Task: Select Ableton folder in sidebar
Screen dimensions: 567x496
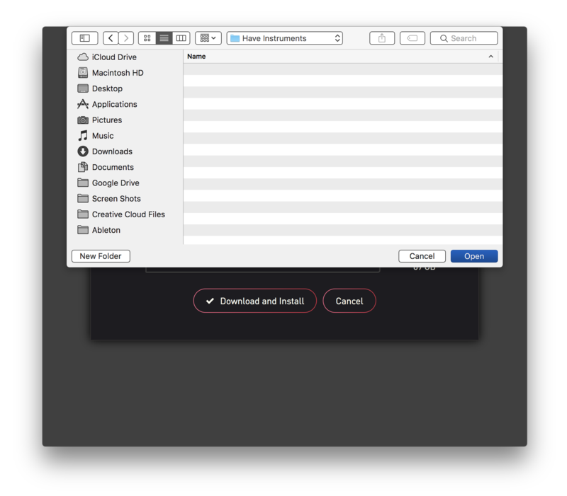Action: click(x=99, y=230)
